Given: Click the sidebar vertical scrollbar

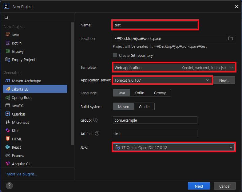Looking at the screenshot, I should [x=72, y=84].
